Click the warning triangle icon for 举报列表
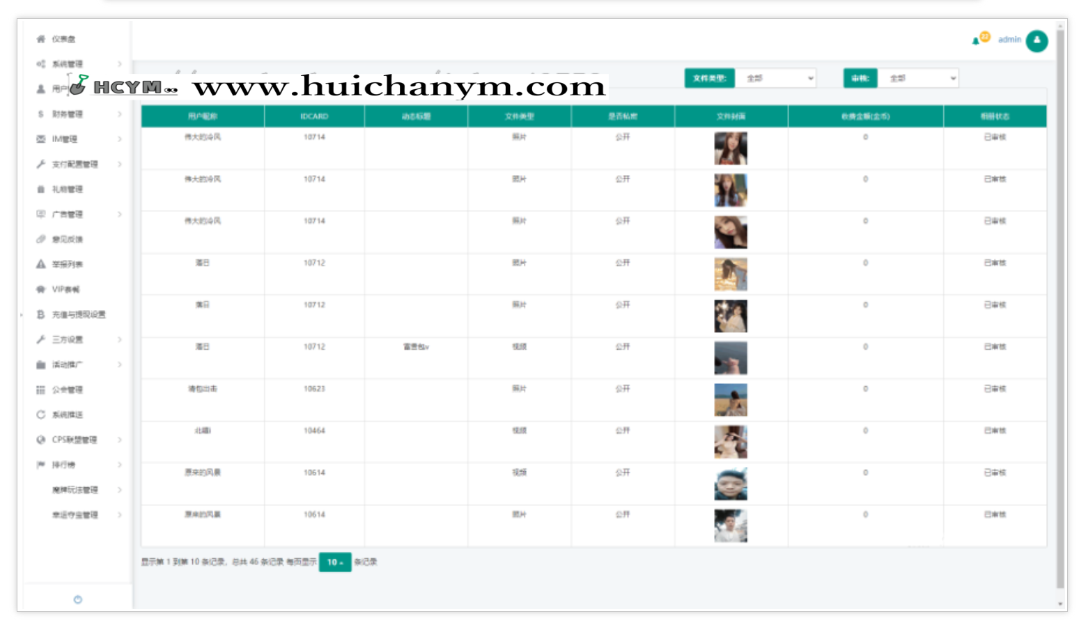 point(40,264)
